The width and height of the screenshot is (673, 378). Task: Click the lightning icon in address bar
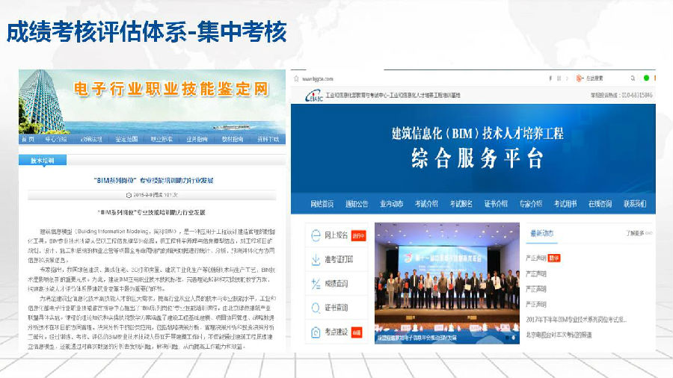pyautogui.click(x=550, y=78)
